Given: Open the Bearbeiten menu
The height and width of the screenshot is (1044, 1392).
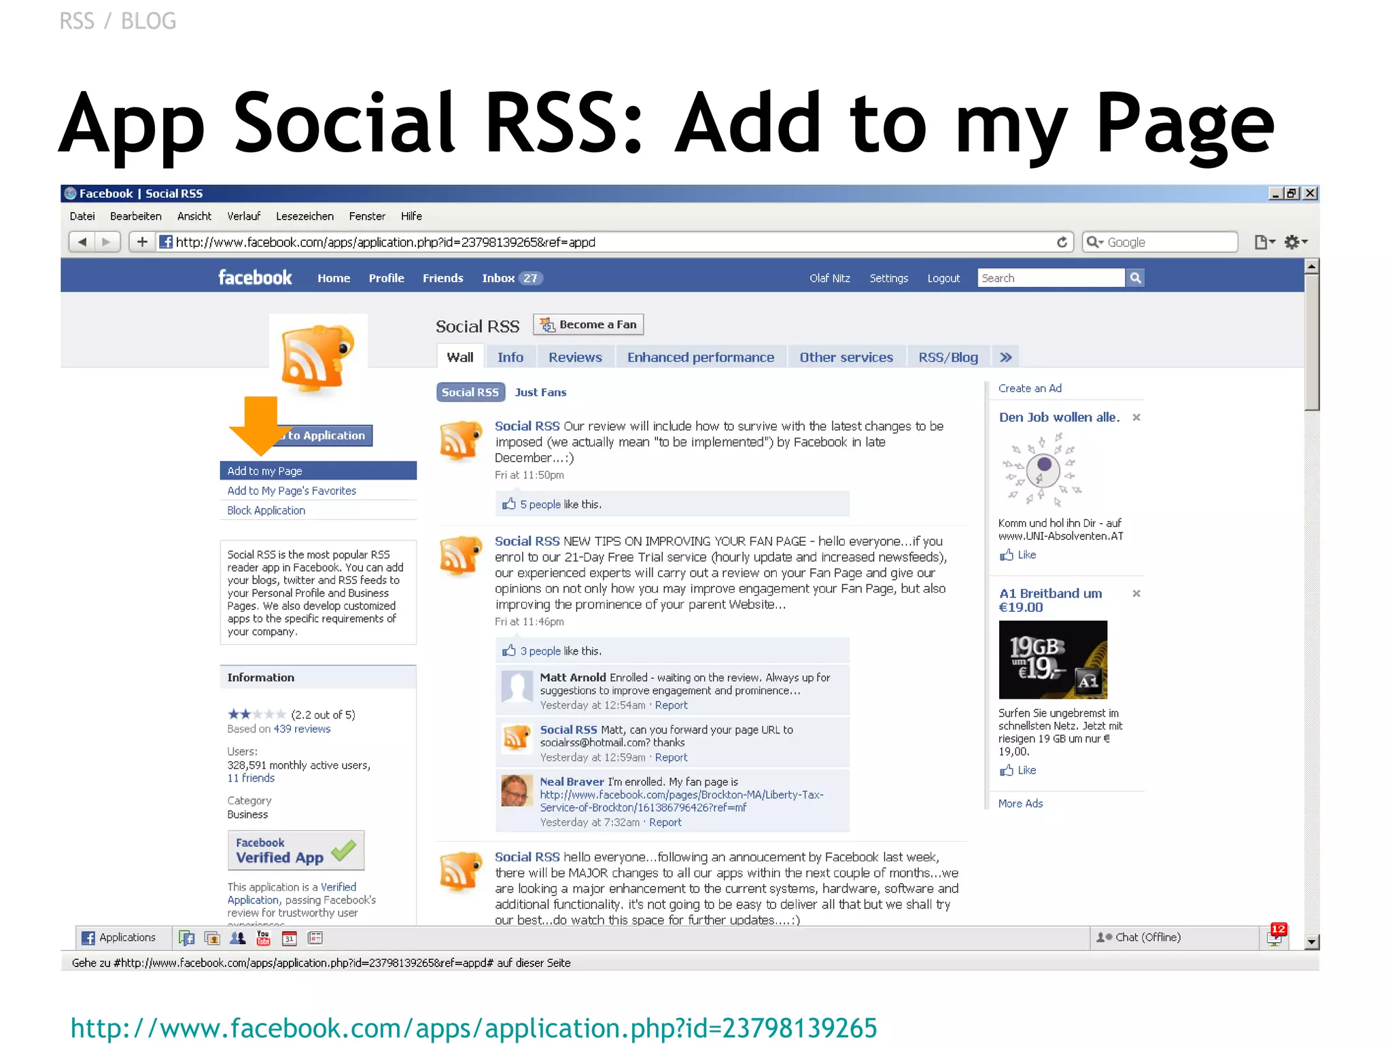Looking at the screenshot, I should pos(136,216).
